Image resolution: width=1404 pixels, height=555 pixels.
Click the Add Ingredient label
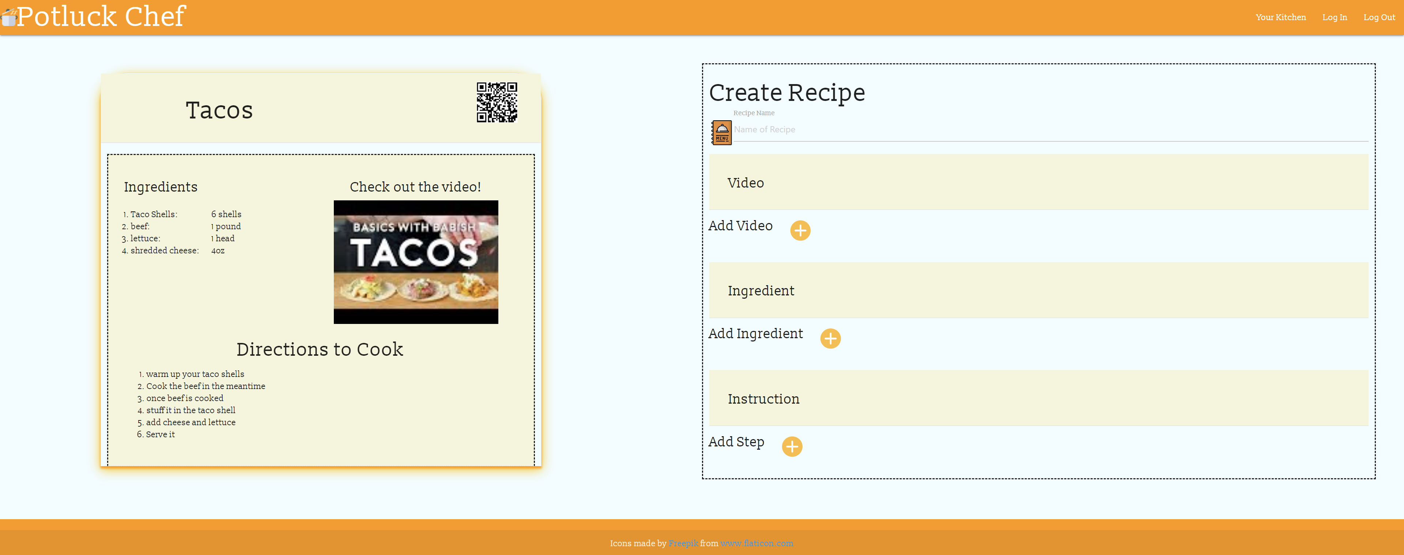(755, 334)
